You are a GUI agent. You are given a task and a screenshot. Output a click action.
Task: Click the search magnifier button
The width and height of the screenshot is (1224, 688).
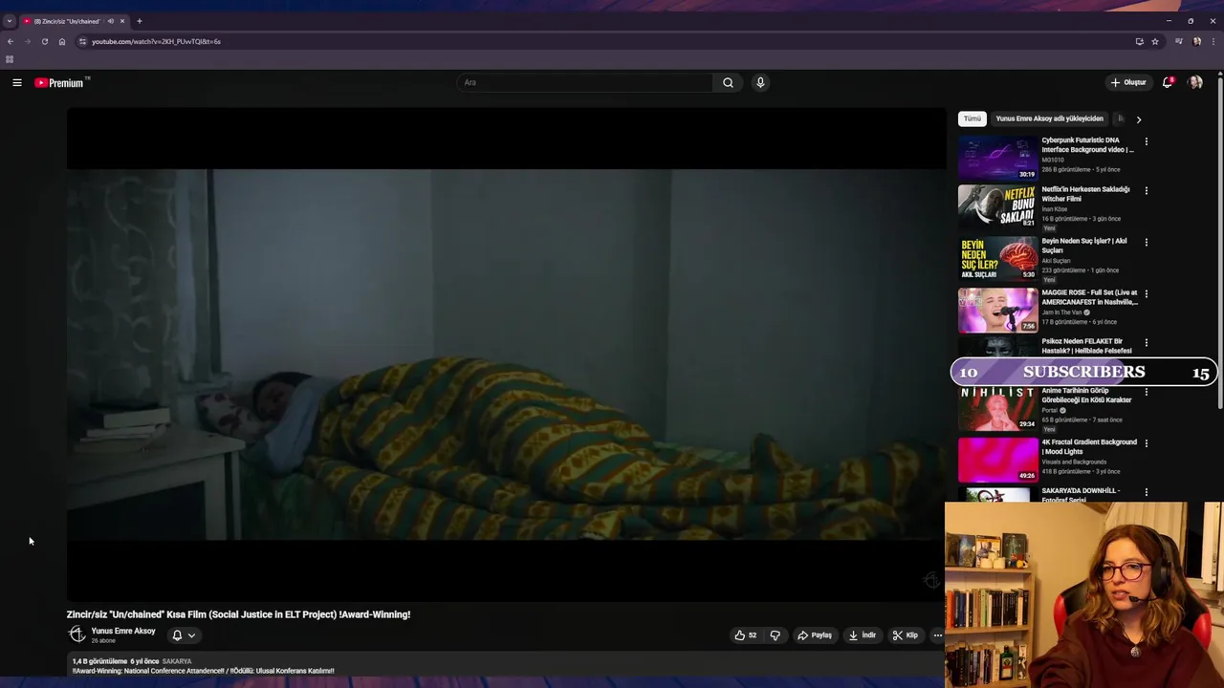pyautogui.click(x=728, y=83)
